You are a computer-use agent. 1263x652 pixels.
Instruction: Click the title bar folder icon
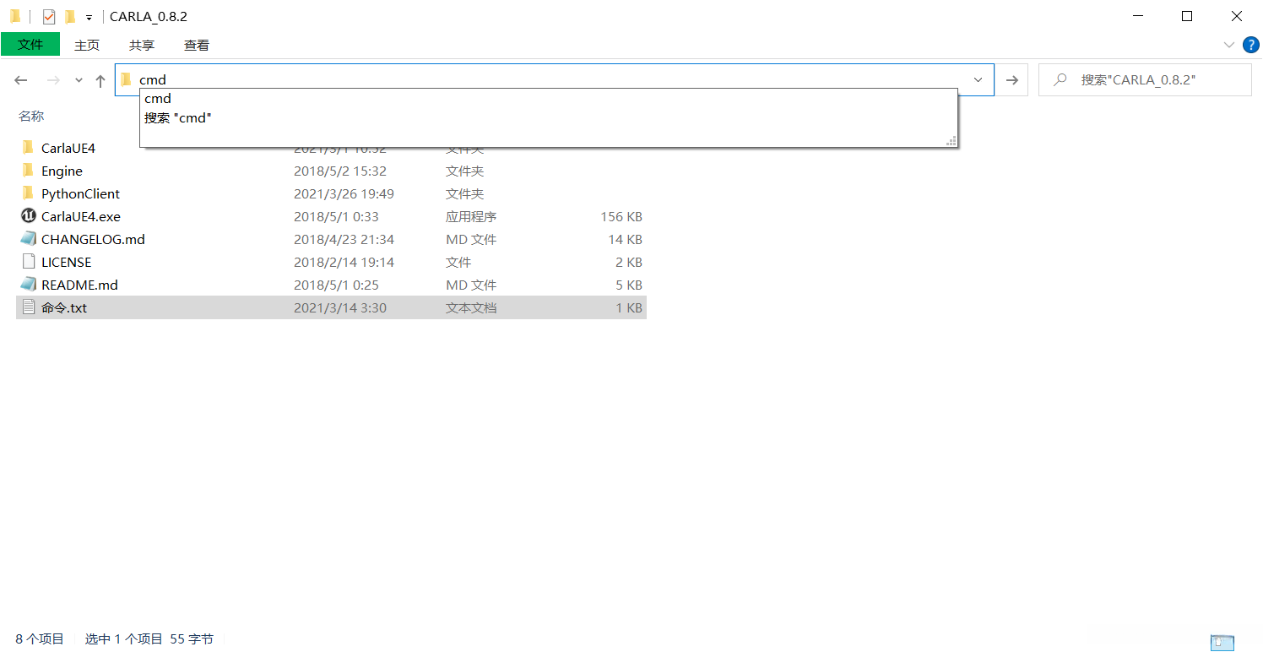point(15,16)
